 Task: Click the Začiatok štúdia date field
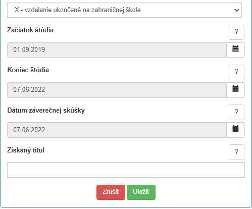pos(117,50)
